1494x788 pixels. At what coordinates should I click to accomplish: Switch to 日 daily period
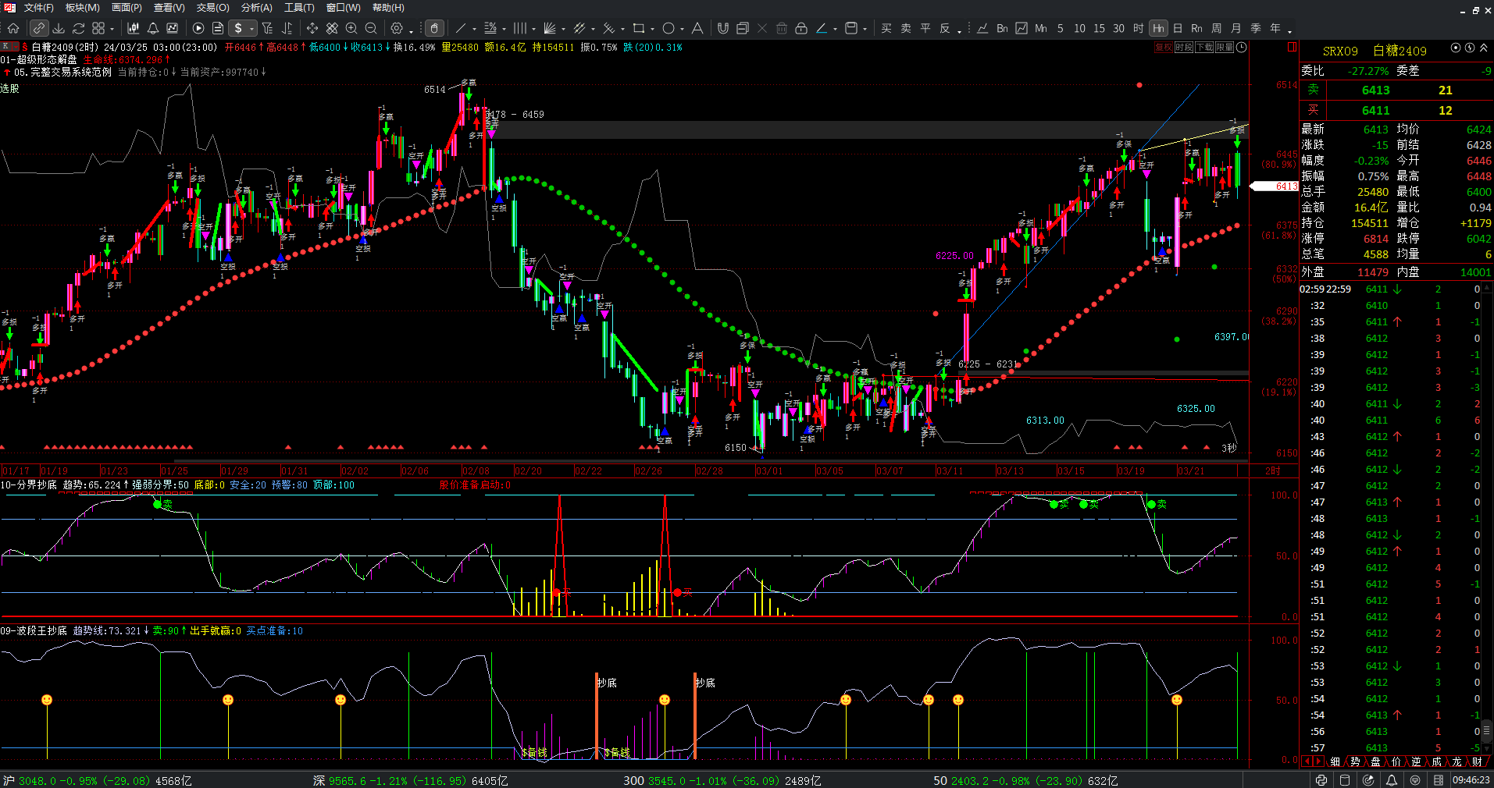1178,28
